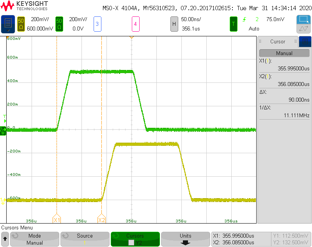
Task: Select the orange X2 cursor marker
Action: click(101, 220)
